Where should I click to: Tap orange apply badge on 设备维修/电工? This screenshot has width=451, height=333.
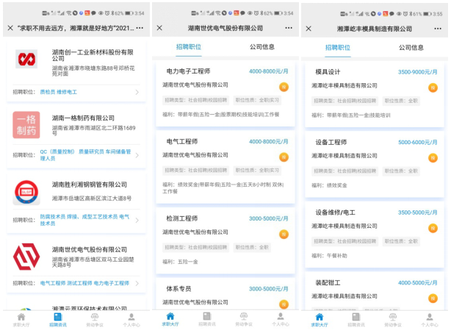(x=433, y=228)
